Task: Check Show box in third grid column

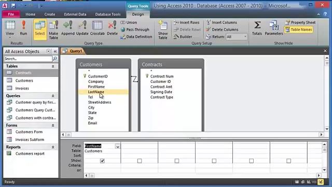Action: click(x=177, y=161)
